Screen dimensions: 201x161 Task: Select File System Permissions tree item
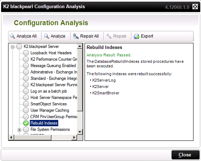pos(50,129)
